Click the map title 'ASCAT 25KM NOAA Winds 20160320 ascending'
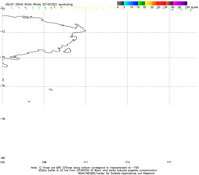This screenshot has width=199, height=175. (x=39, y=5)
